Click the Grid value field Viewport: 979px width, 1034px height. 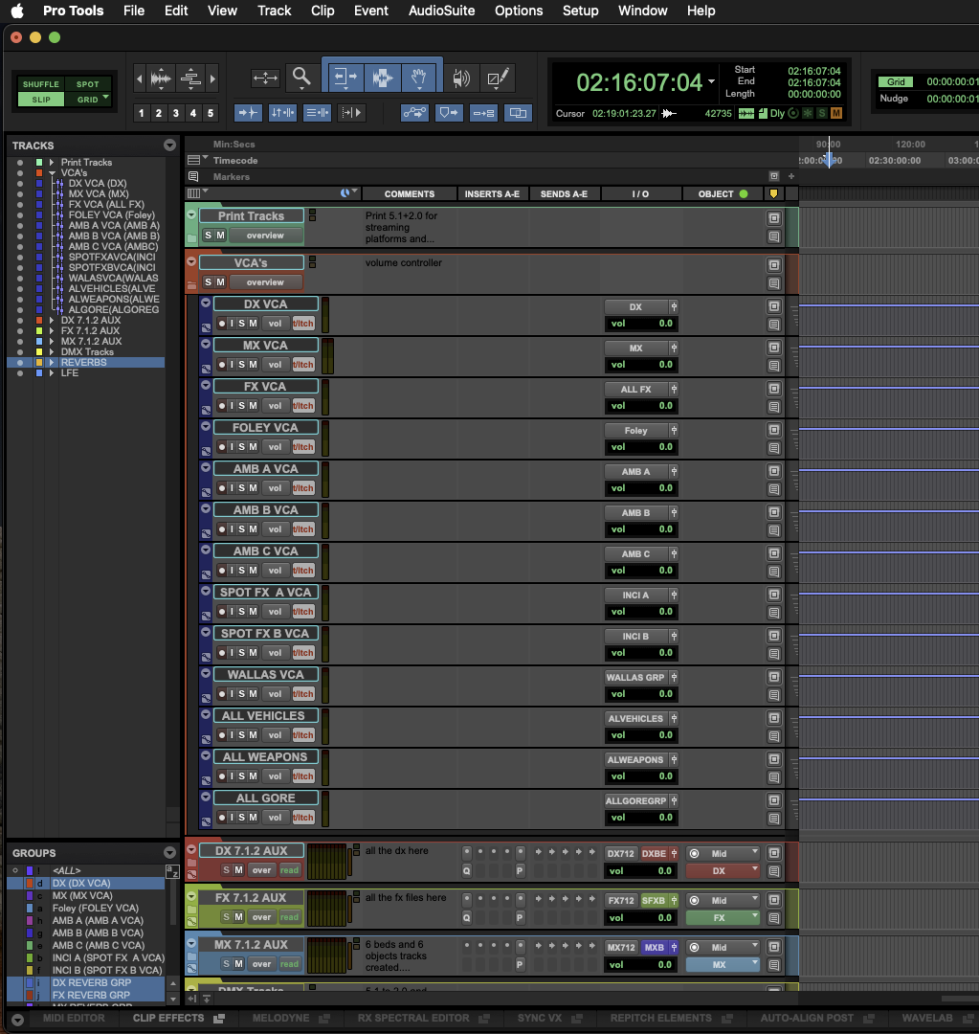coord(952,81)
